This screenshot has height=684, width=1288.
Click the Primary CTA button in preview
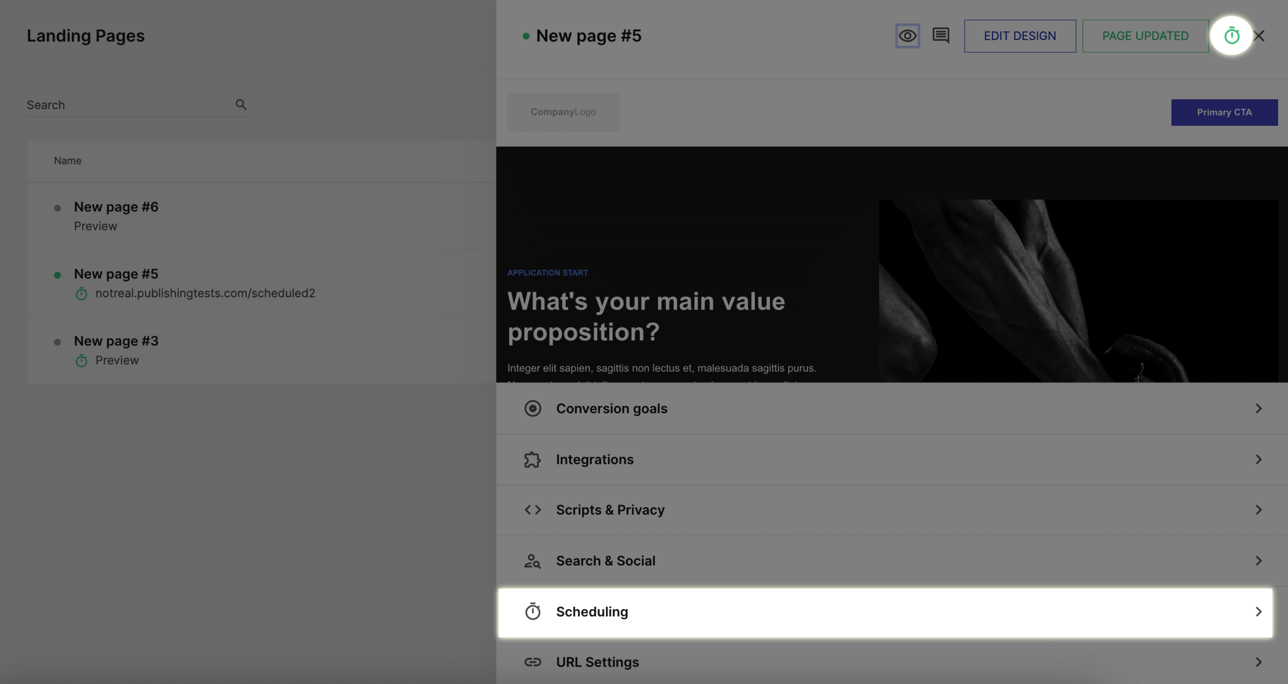(x=1224, y=113)
